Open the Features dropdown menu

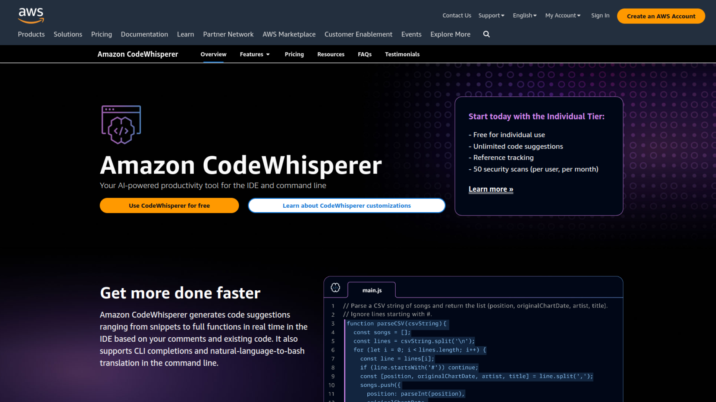tap(255, 54)
